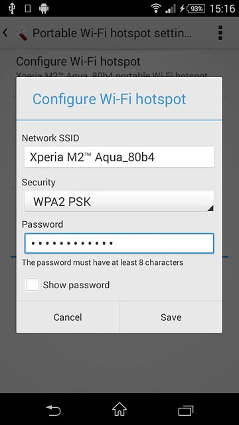Focus the Network SSID text field
The image size is (239, 425).
119,157
